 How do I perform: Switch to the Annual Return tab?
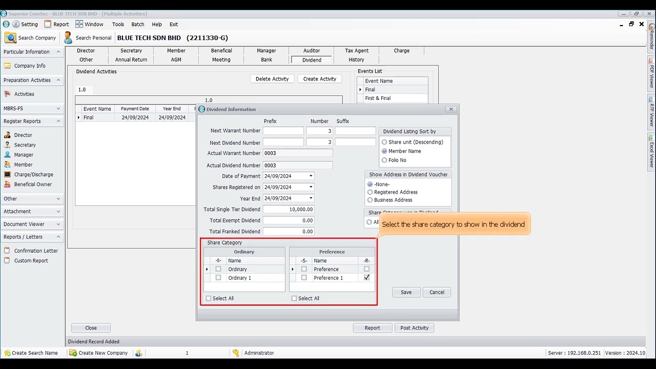pos(131,59)
